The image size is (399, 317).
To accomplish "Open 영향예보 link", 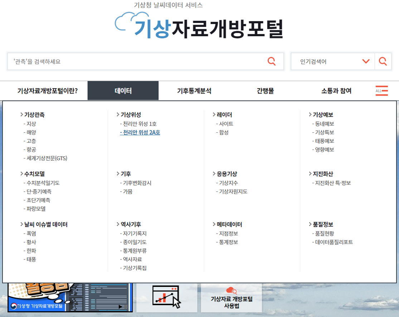I will 323,150.
